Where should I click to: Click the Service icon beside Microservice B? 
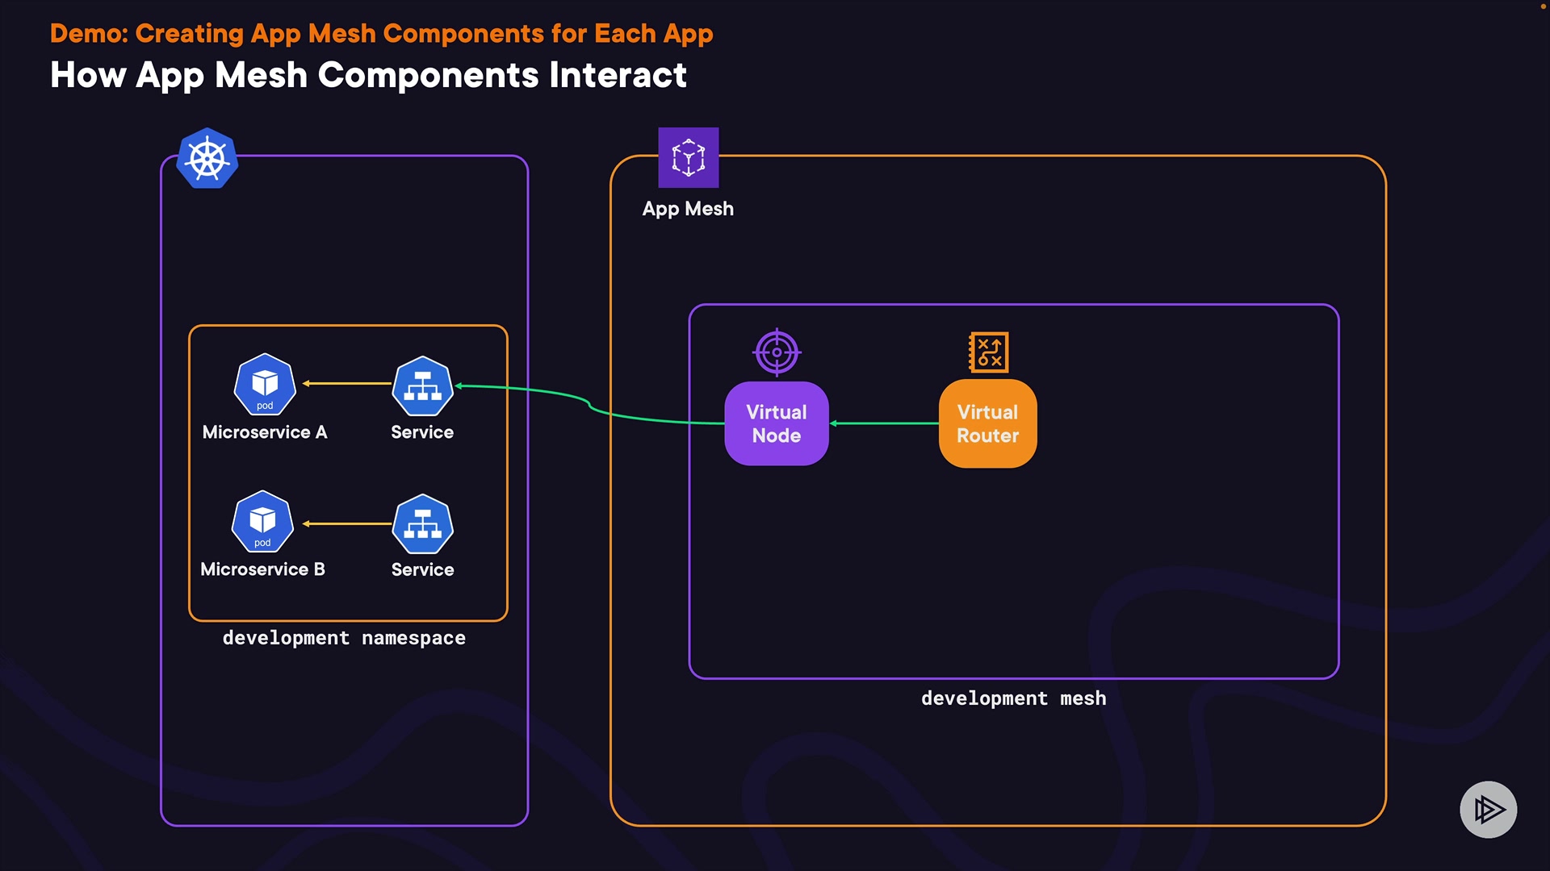click(x=422, y=524)
